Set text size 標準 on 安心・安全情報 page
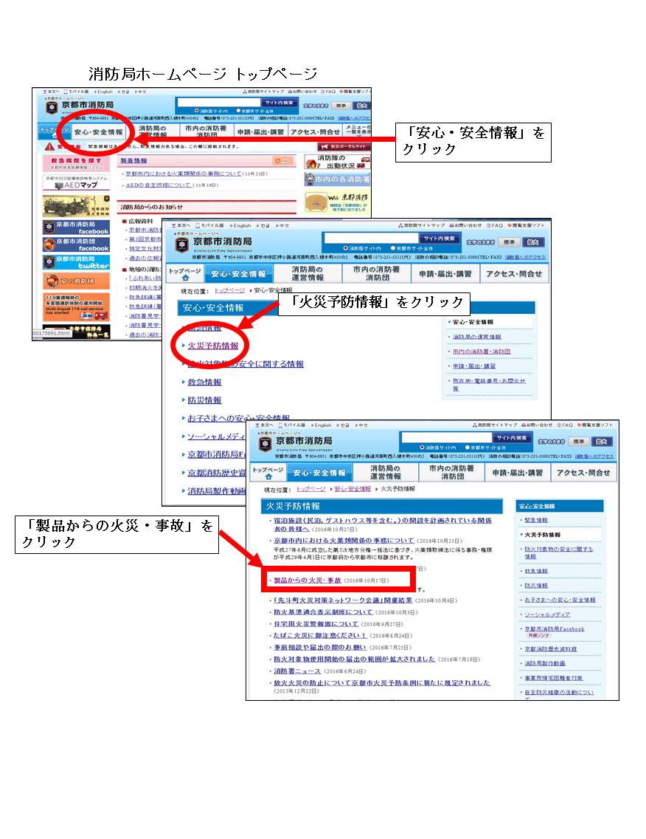The width and height of the screenshot is (646, 839). tap(510, 242)
